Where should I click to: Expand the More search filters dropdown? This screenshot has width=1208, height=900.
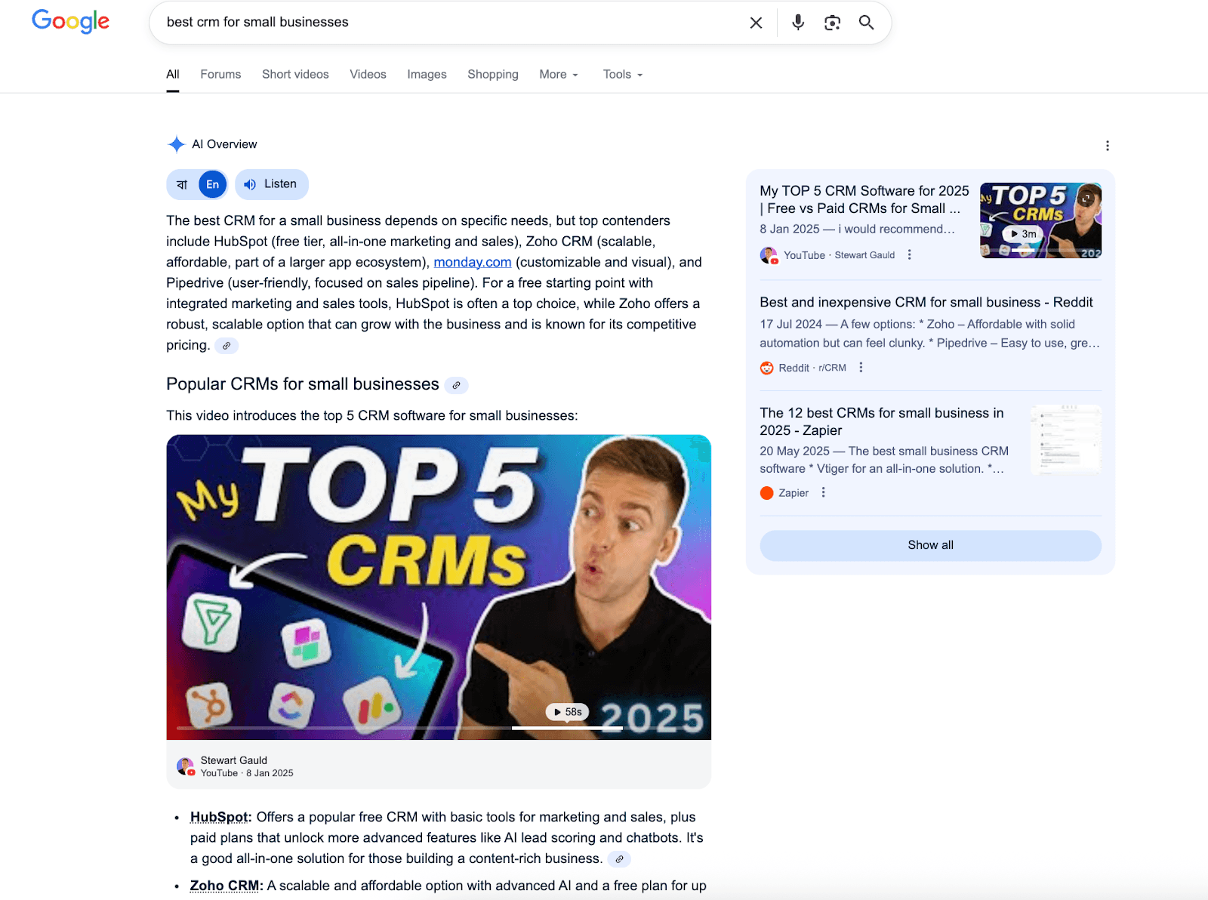[559, 75]
